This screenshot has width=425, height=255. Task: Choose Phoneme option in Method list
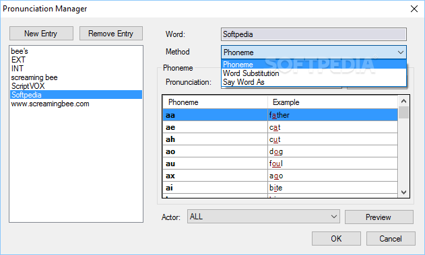pyautogui.click(x=314, y=65)
